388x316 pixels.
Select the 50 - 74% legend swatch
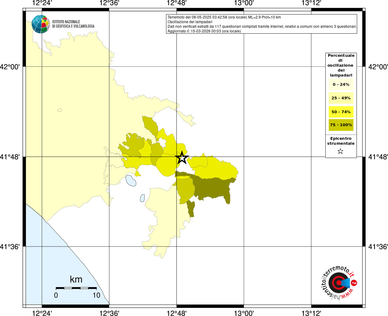point(341,112)
